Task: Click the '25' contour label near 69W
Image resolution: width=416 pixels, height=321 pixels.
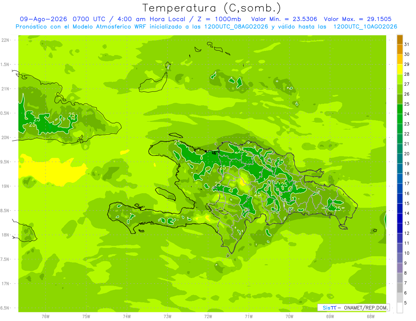Action: click(x=338, y=208)
